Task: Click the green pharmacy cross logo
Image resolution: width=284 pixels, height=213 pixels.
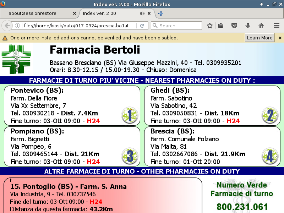Action: point(17,59)
